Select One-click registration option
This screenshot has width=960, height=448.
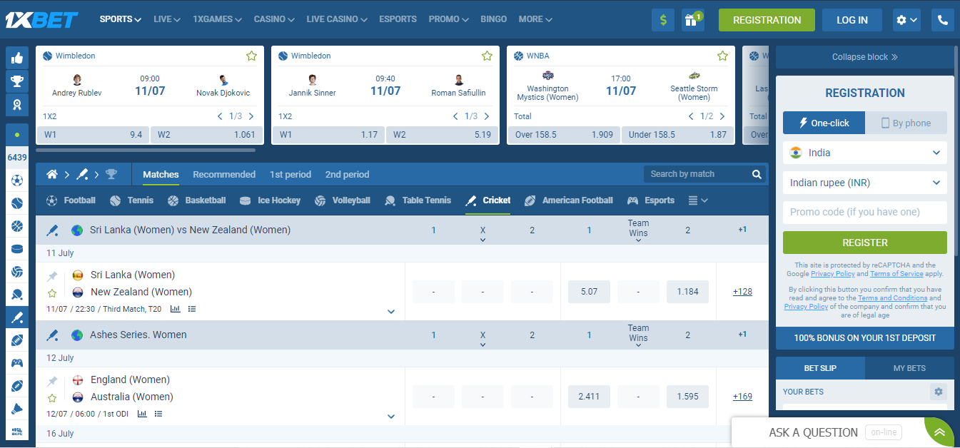click(824, 123)
